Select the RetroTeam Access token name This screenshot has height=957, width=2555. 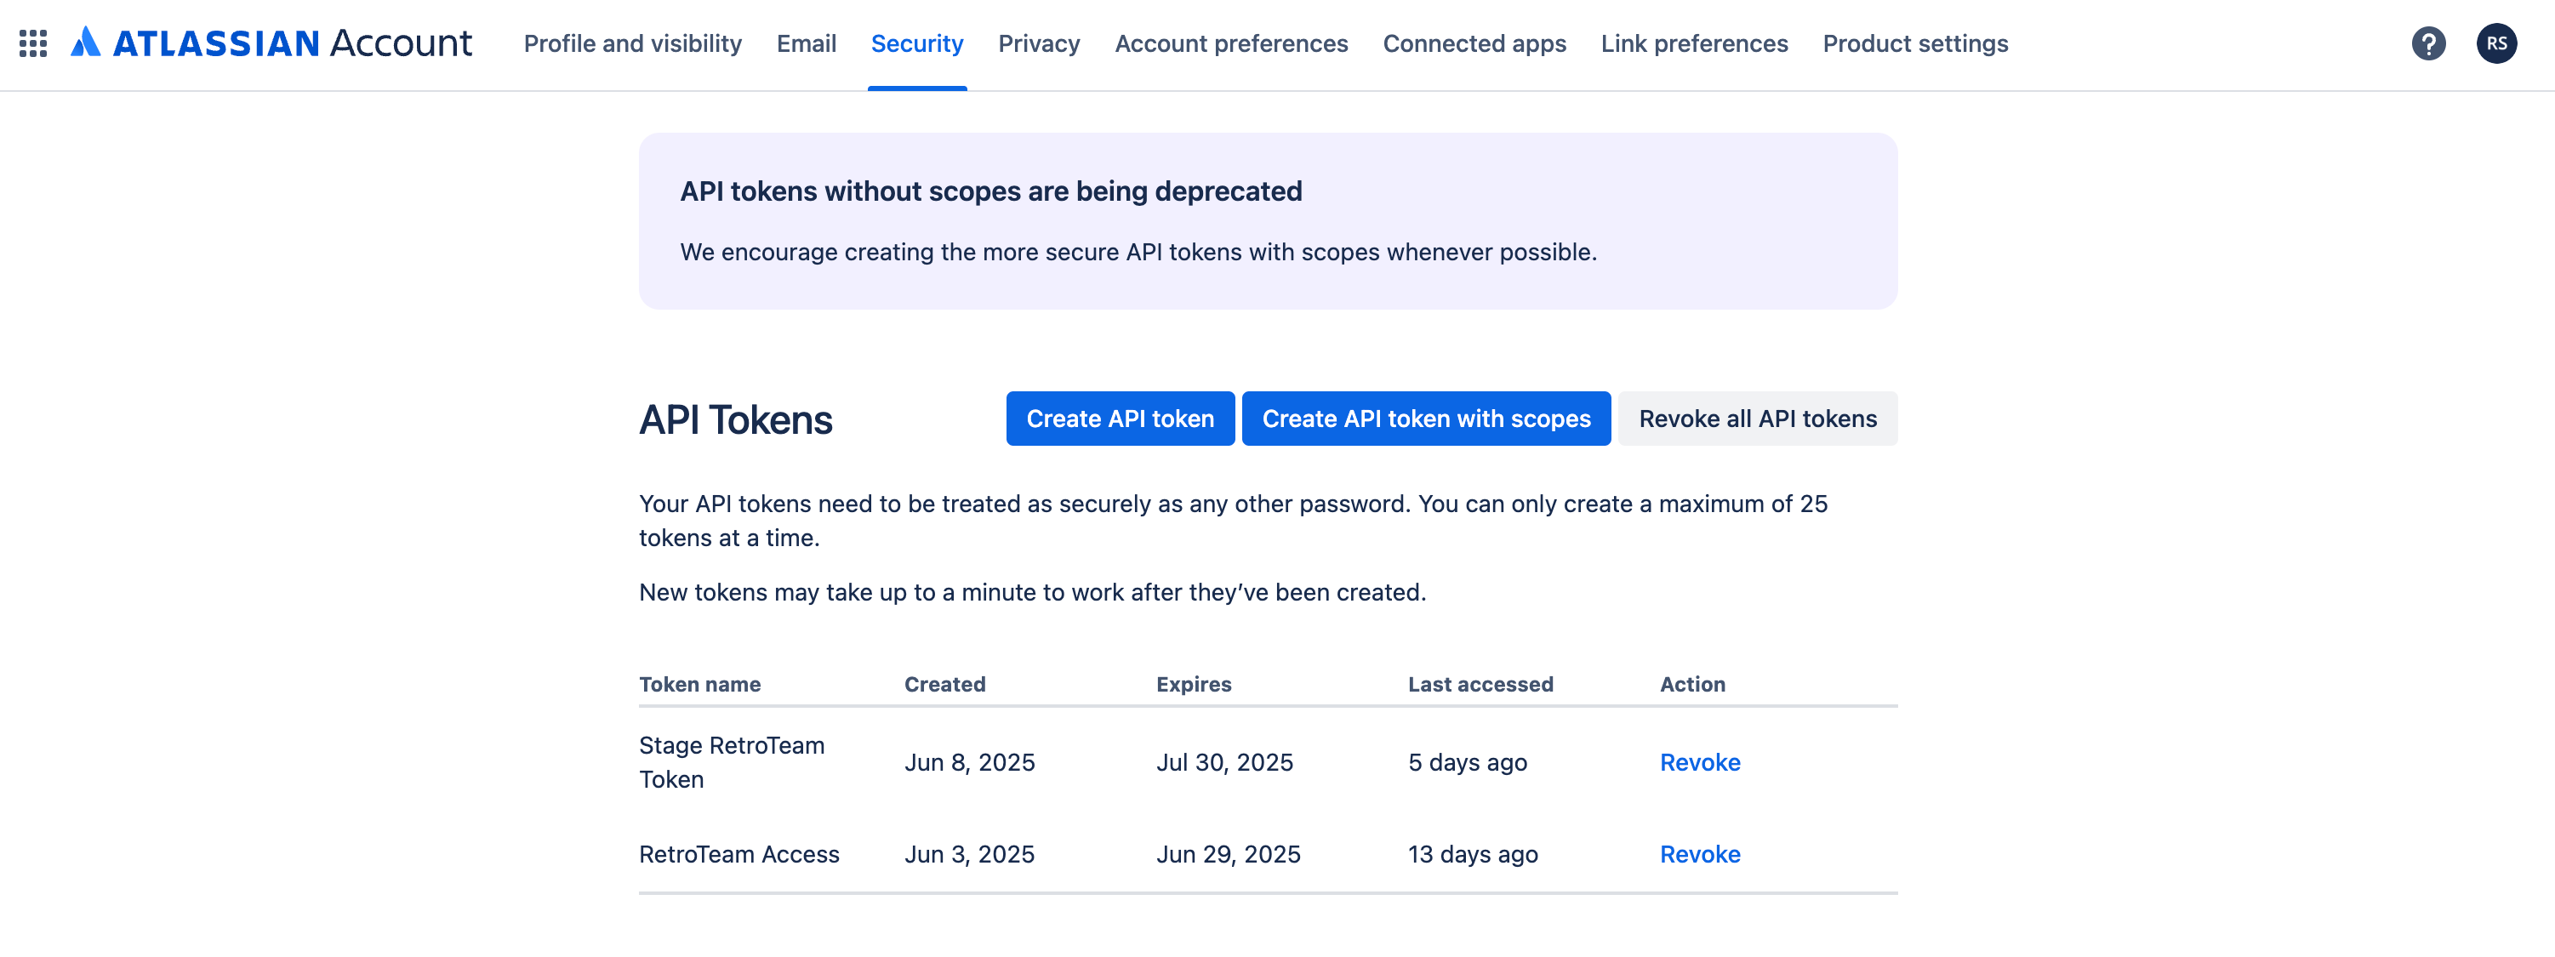739,854
